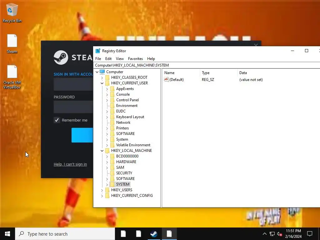Open the Favorites menu
The width and height of the screenshot is (320, 240).
[x=135, y=58]
